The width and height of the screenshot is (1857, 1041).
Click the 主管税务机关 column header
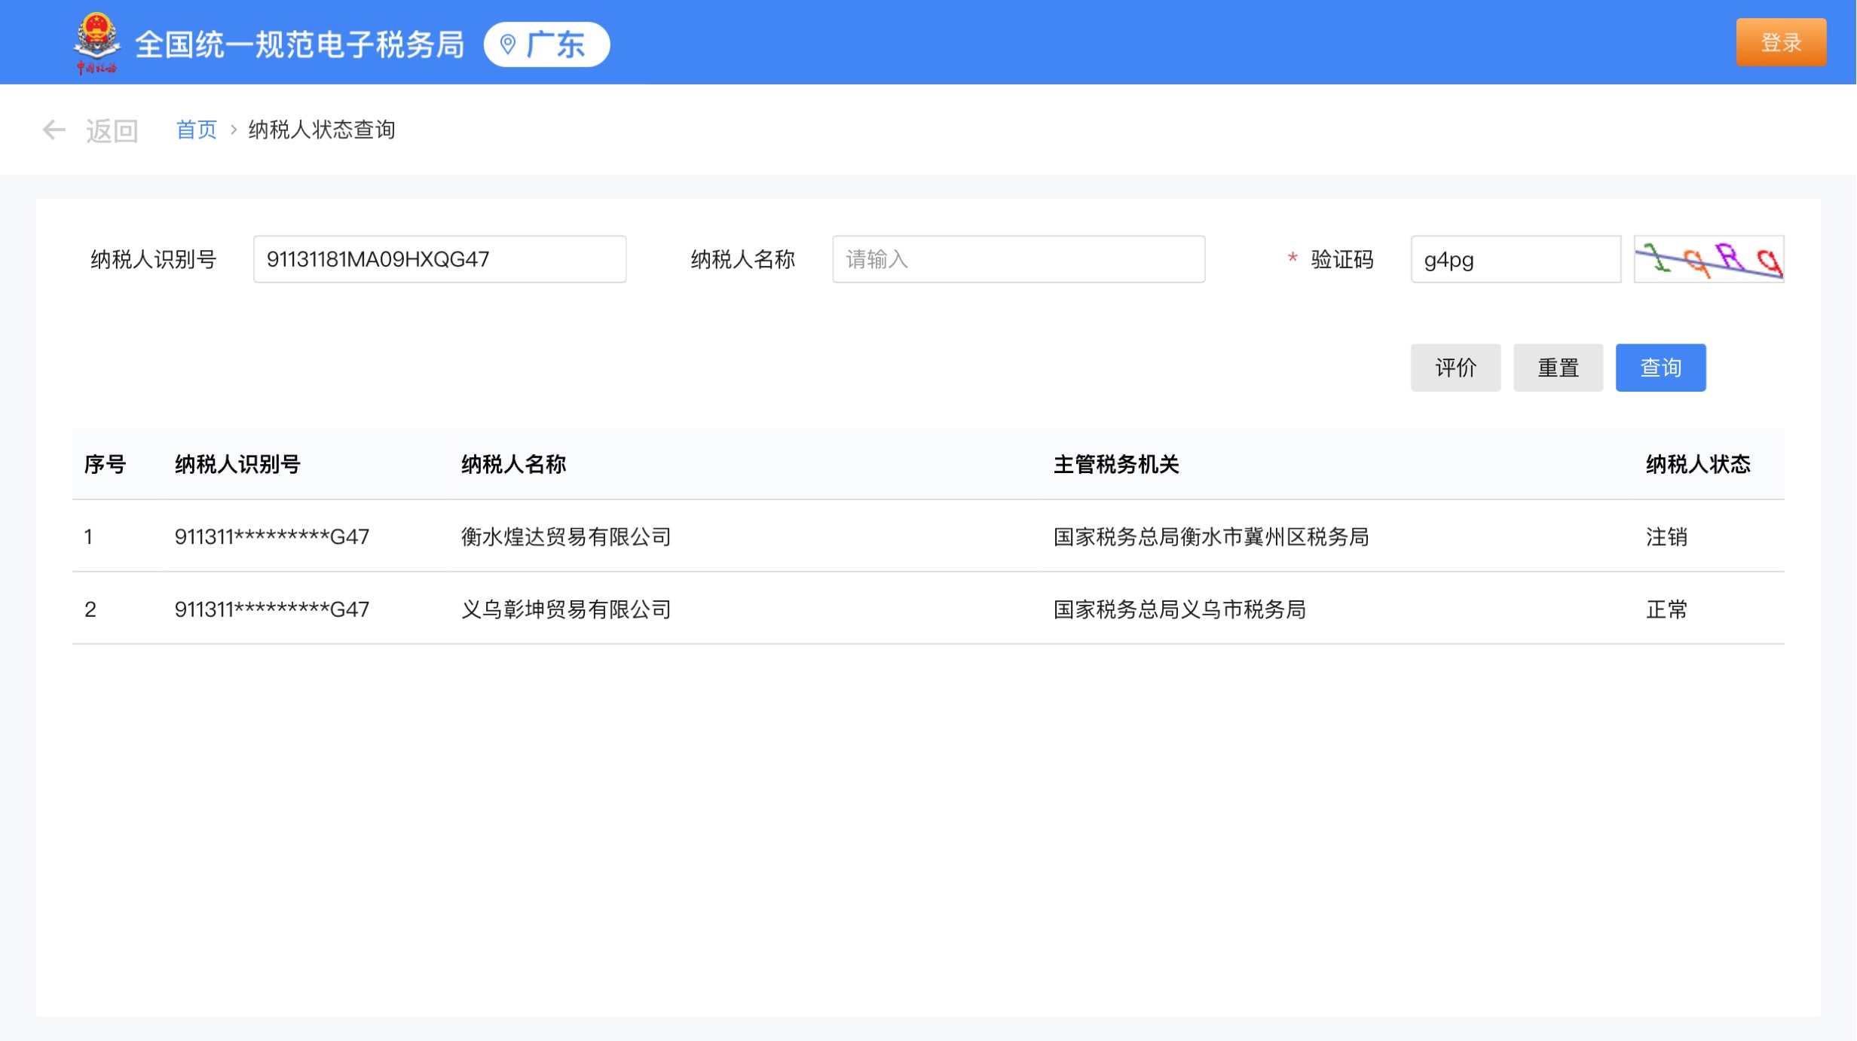click(1115, 465)
